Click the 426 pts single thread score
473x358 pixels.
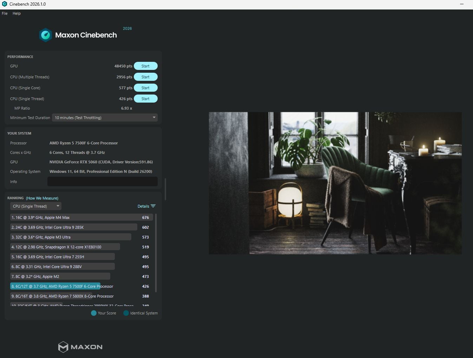pos(126,99)
